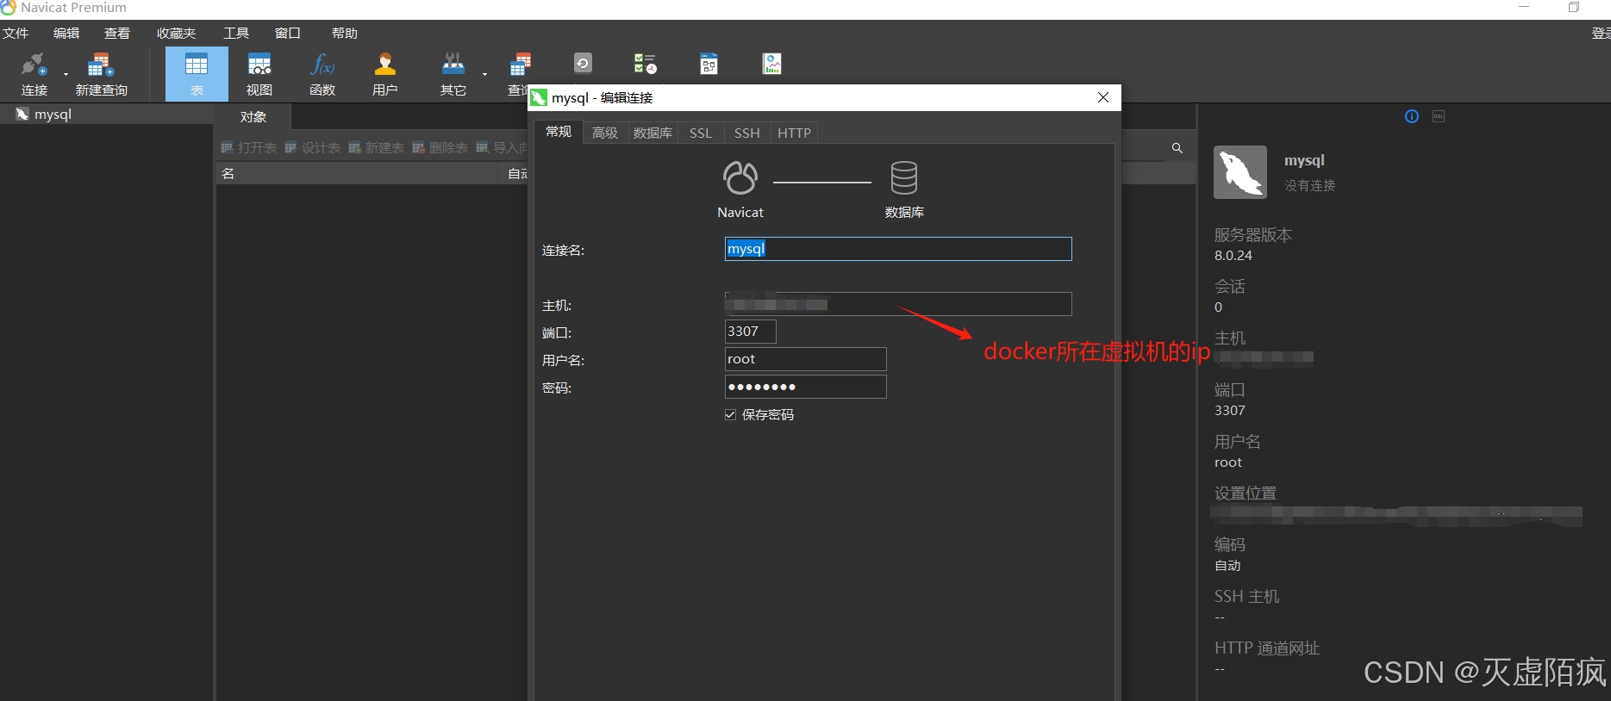Open the 用户 users toolbar icon

pos(385,73)
